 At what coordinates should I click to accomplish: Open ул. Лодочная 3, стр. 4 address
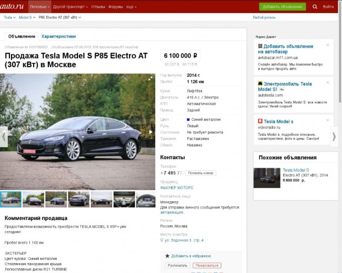184,240
